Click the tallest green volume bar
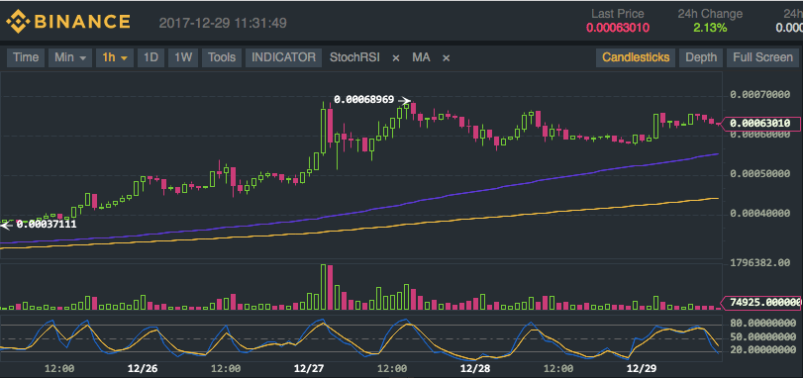This screenshot has width=803, height=378. 323,287
